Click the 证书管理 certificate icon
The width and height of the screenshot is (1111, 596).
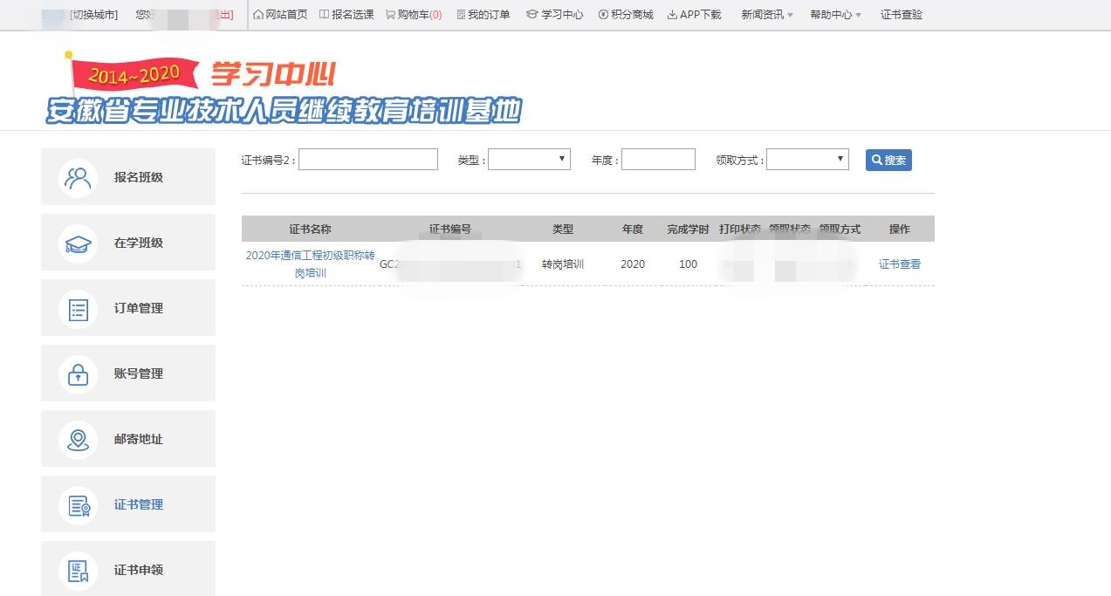click(x=78, y=504)
